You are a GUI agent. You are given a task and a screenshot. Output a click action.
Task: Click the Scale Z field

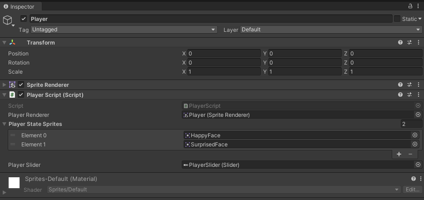click(386, 72)
